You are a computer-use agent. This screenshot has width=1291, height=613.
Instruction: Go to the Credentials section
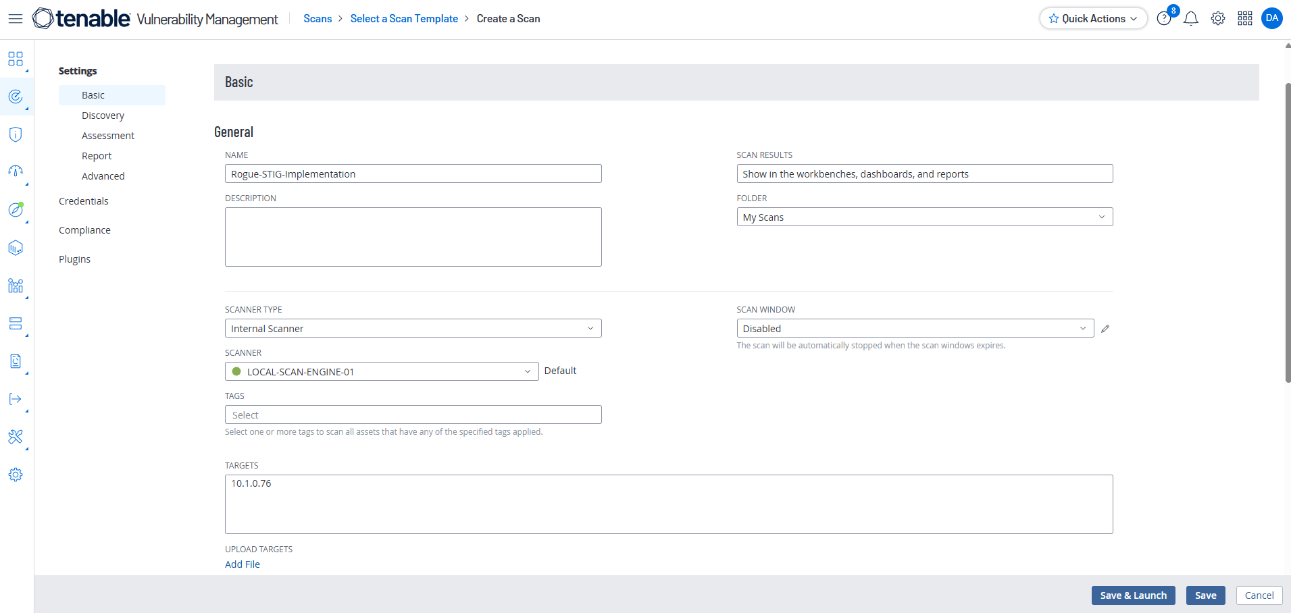point(84,201)
